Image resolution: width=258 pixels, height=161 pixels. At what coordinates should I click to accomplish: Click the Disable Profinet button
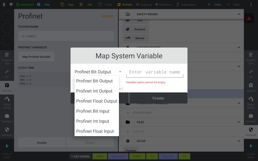point(42,143)
